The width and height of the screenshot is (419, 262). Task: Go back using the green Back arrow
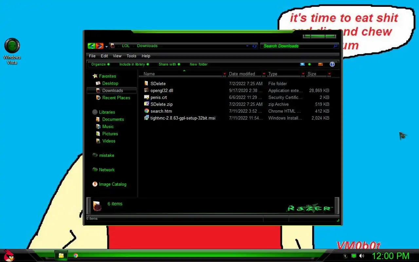point(91,46)
